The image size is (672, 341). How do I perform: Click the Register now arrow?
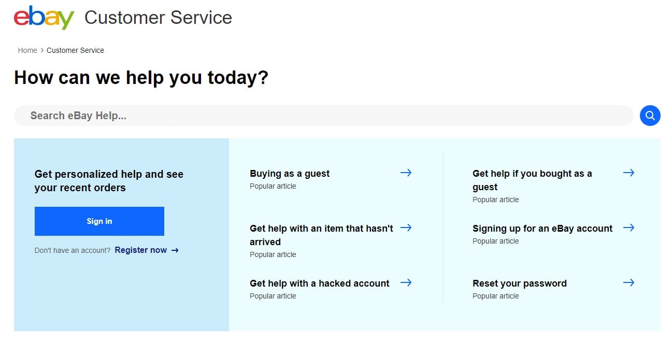point(174,250)
